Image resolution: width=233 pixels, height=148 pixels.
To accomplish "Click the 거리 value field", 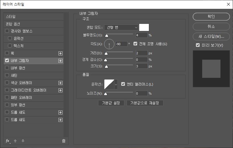I will point(142,53).
